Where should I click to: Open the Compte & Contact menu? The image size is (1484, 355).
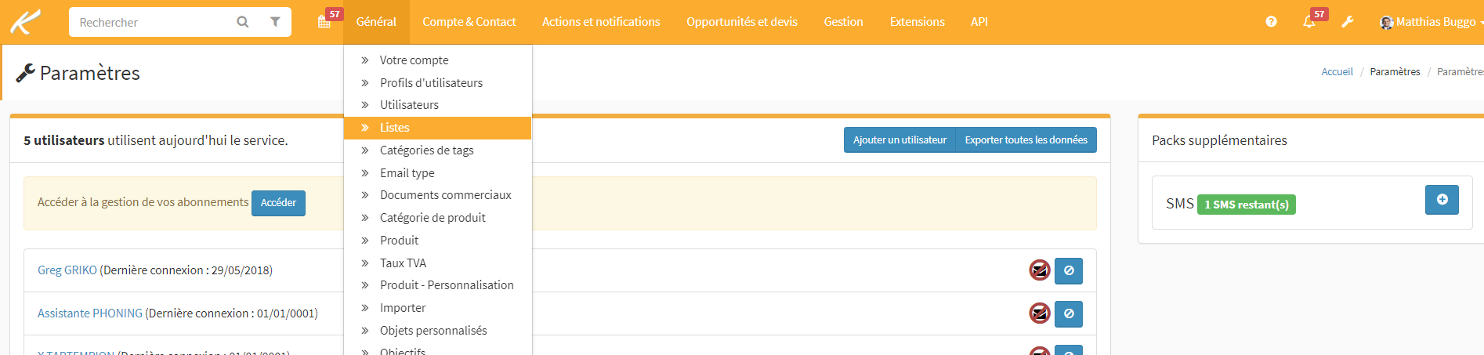click(469, 22)
